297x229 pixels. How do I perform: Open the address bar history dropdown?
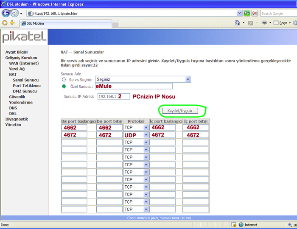(239, 13)
